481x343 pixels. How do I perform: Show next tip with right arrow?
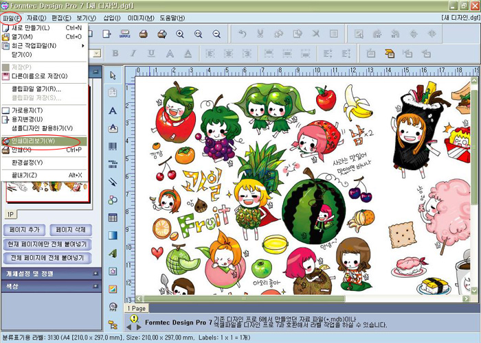click(x=139, y=327)
